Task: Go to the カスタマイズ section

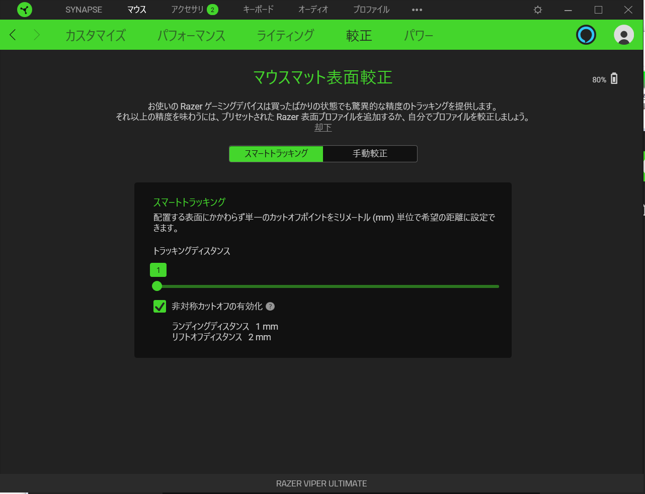Action: (96, 35)
